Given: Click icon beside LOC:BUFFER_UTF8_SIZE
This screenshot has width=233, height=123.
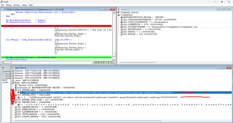Looking at the screenshot, I should (16, 100).
